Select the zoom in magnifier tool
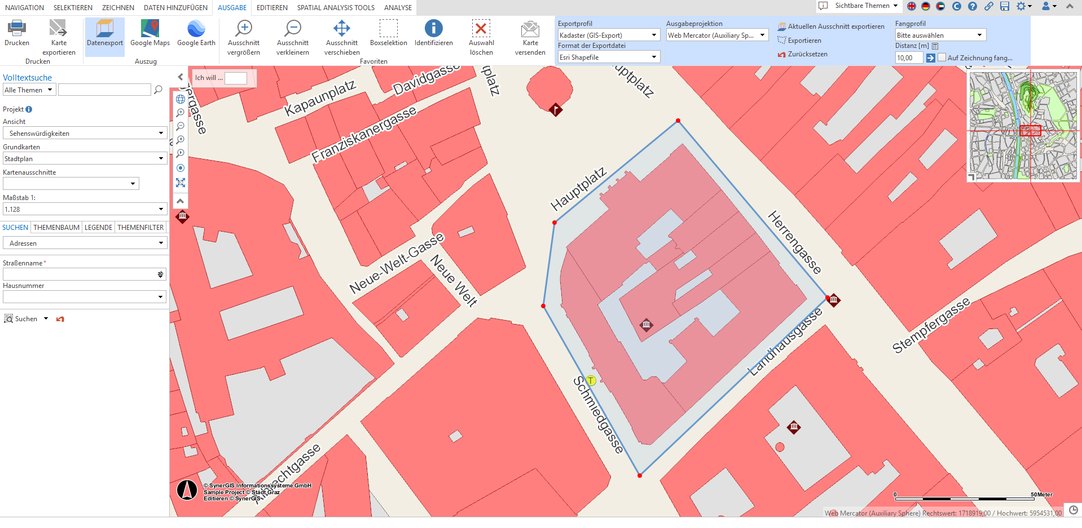The image size is (1082, 528). pos(180,112)
